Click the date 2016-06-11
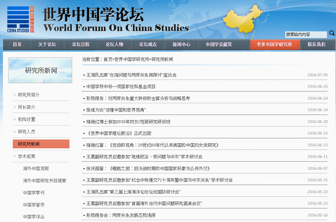 click(318, 156)
